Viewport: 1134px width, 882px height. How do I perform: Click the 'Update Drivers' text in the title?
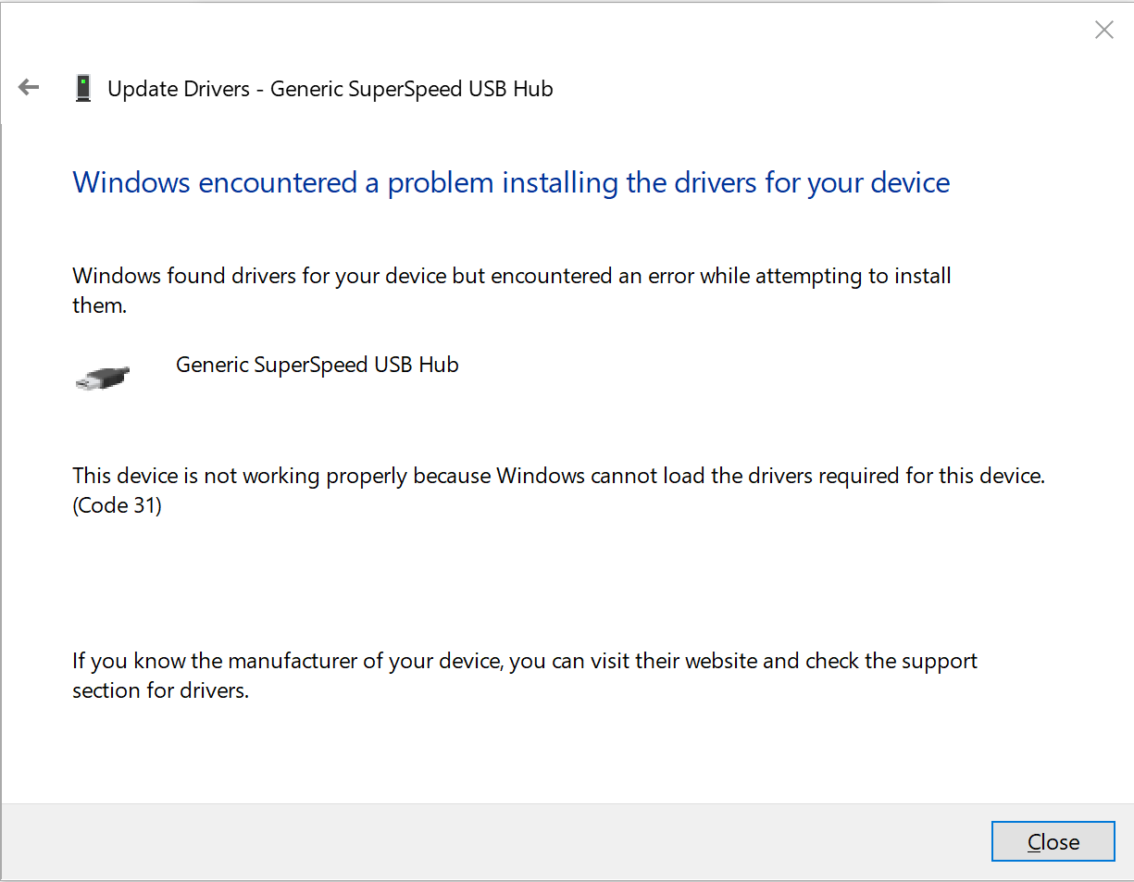click(x=179, y=89)
